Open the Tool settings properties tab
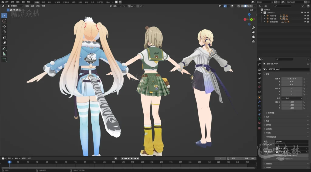Screen dimensions: 311x172 point(259,64)
